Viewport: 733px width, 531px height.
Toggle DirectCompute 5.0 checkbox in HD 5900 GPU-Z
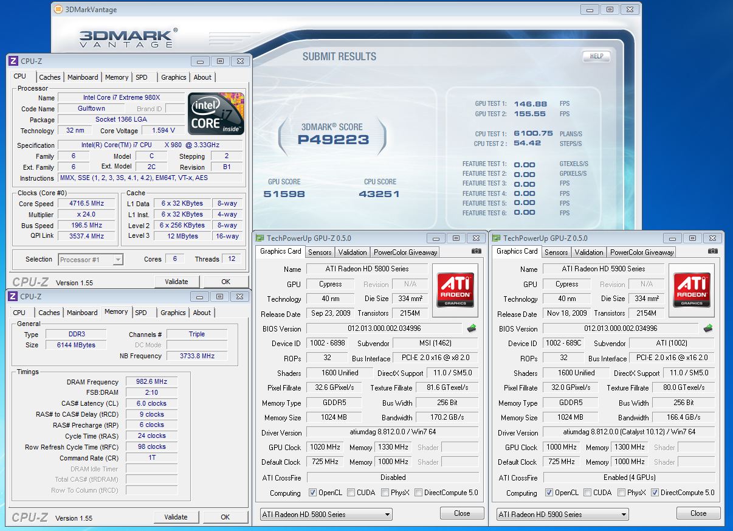(x=655, y=492)
